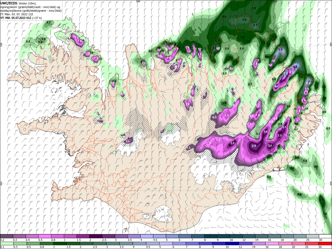Click the 'UWC/ECDS: Vindur (10m)' title line
Screen dimensions: 332x249
point(18,3)
